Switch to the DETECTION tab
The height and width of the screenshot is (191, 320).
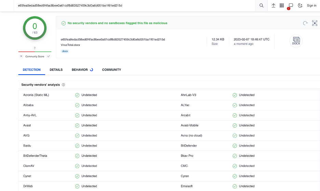[32, 70]
